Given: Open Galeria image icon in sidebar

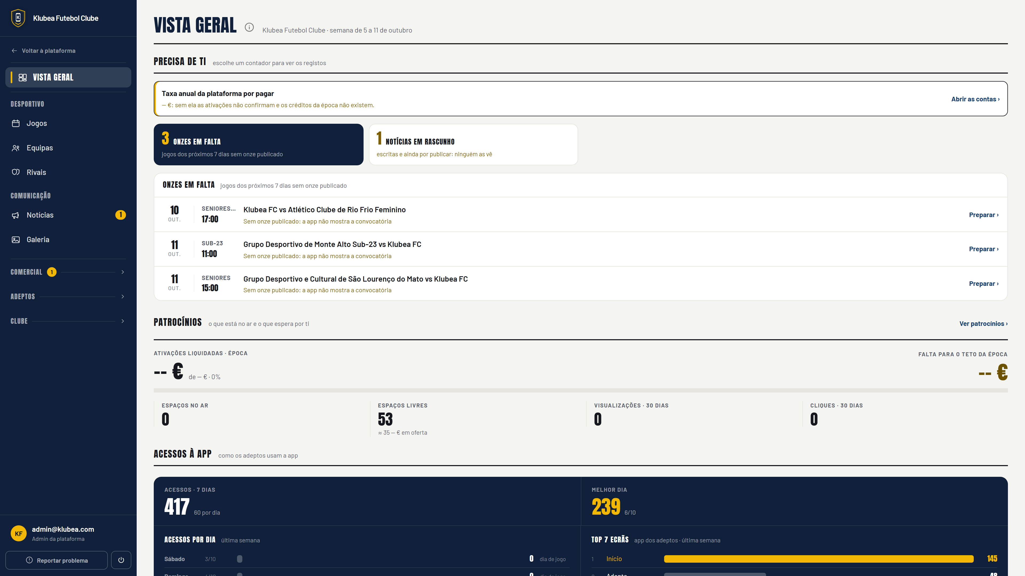Looking at the screenshot, I should (x=16, y=240).
